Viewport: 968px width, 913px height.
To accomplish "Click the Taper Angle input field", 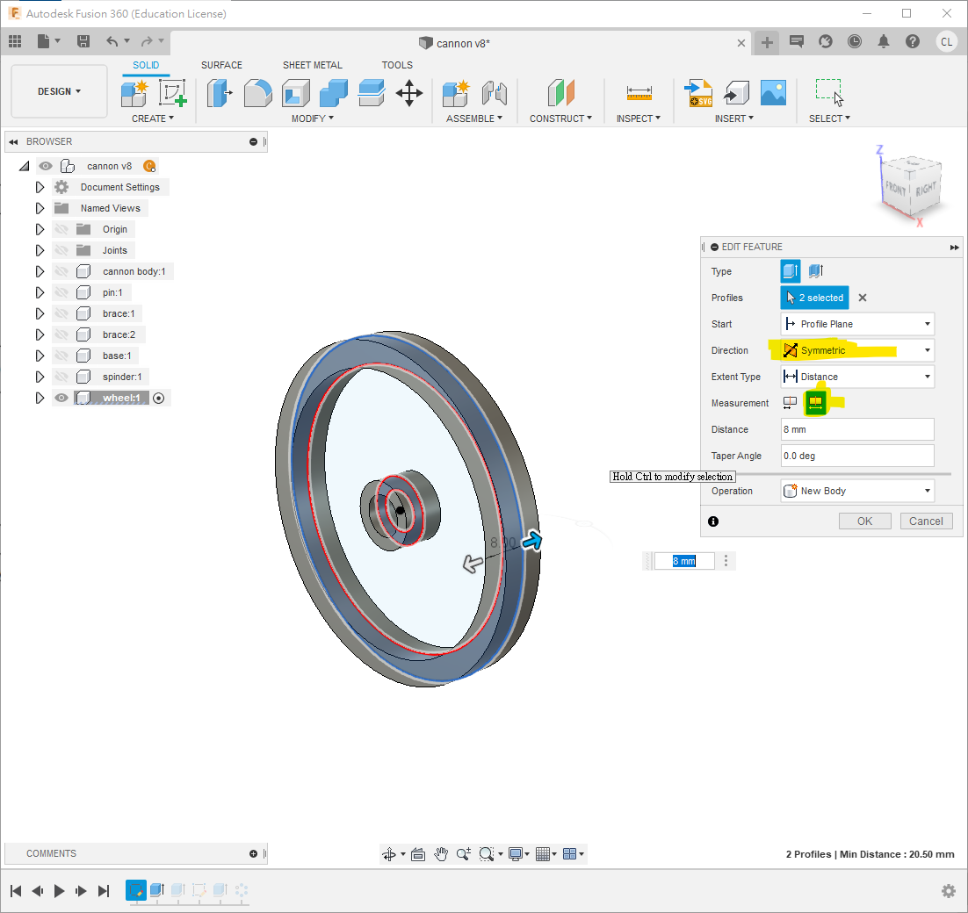I will pos(856,456).
